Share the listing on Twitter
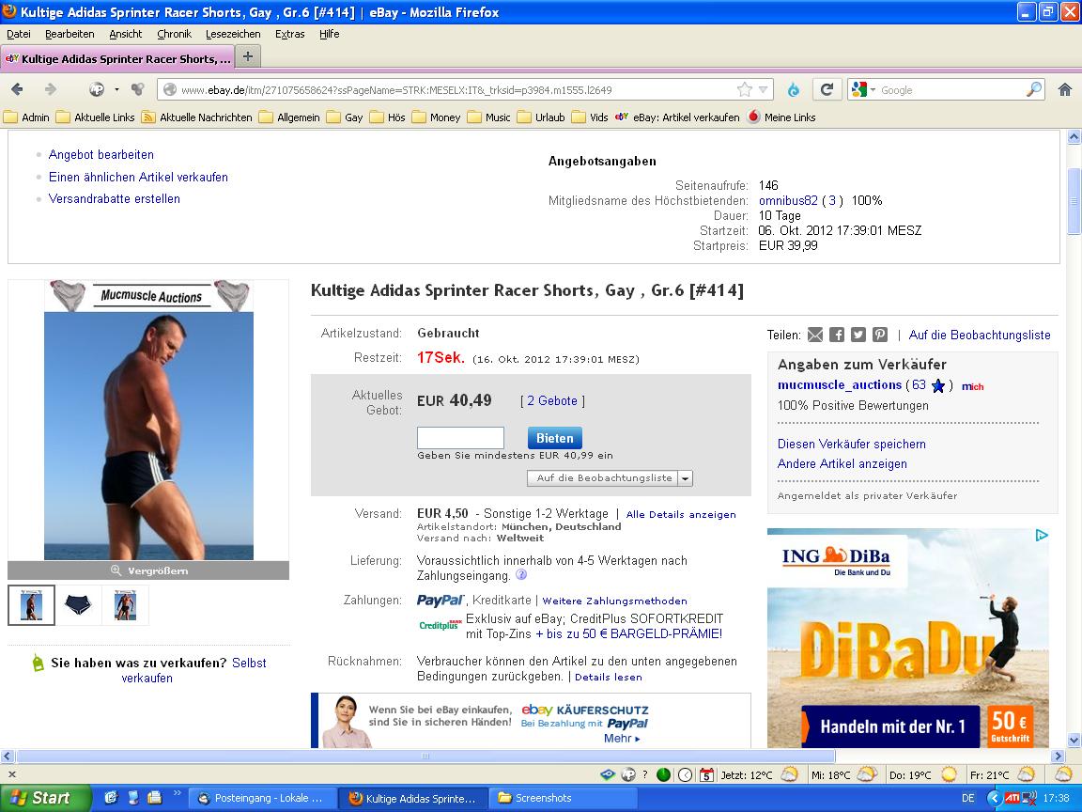Screen dimensions: 1082x812 click(858, 335)
